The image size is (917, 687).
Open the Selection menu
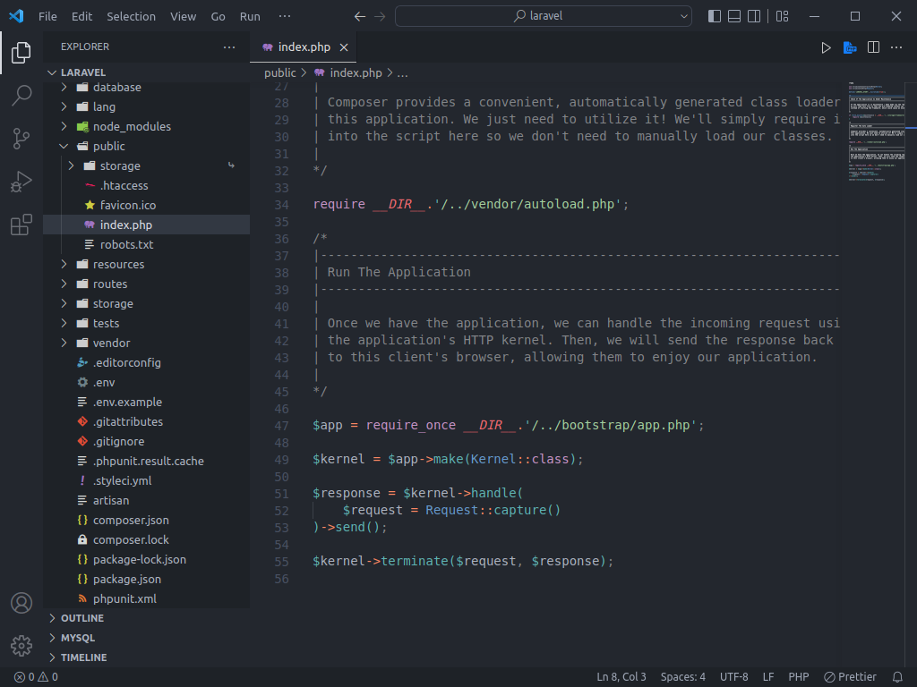click(131, 16)
